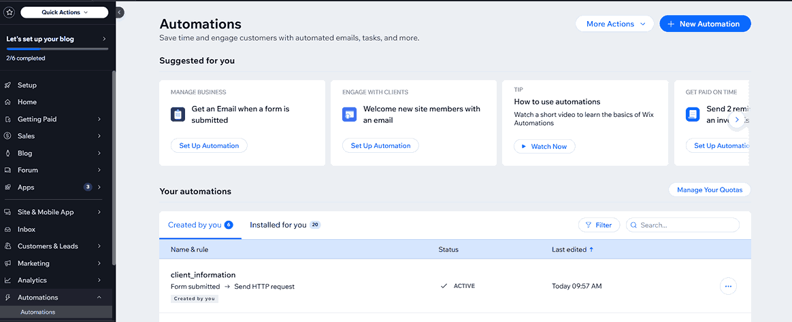Collapse the Automations sidebar section
The width and height of the screenshot is (792, 322).
click(99, 298)
